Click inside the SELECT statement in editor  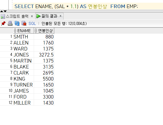[x=76, y=6]
